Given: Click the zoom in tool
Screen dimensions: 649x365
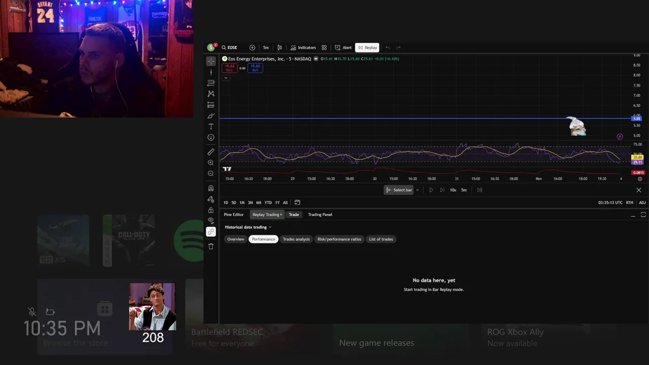Looking at the screenshot, I should pos(211,163).
